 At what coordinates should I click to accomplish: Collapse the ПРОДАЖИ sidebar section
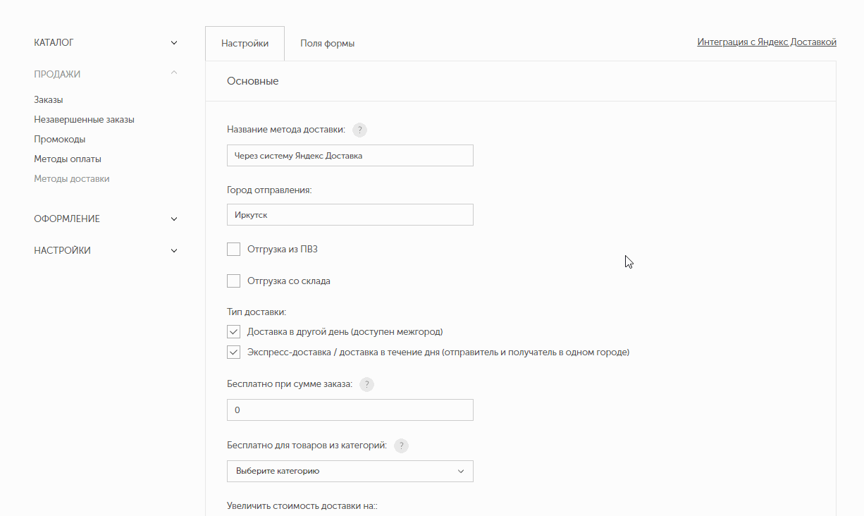[106, 74]
